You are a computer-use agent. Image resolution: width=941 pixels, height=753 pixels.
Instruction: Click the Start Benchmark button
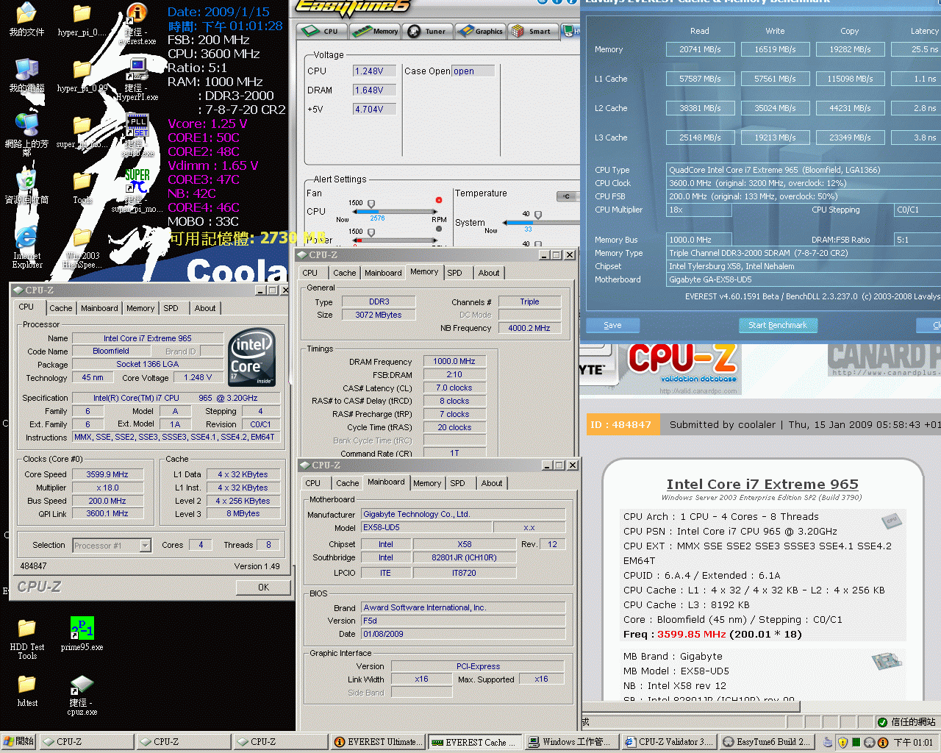click(x=778, y=325)
